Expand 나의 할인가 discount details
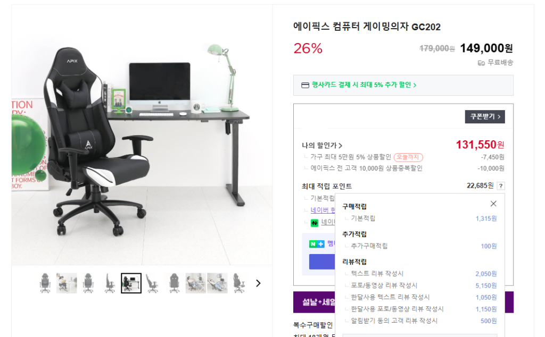Viewport: 545px width, 337px height. tap(322, 146)
